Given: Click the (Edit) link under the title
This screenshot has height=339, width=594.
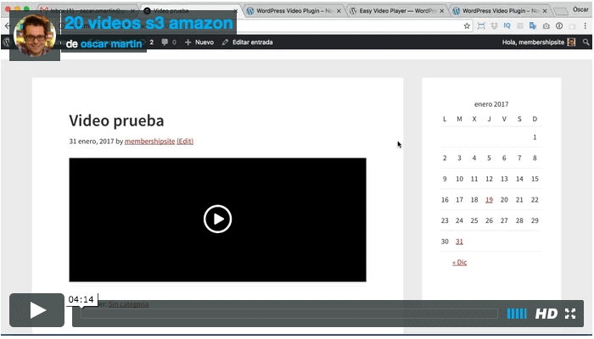Looking at the screenshot, I should (185, 142).
